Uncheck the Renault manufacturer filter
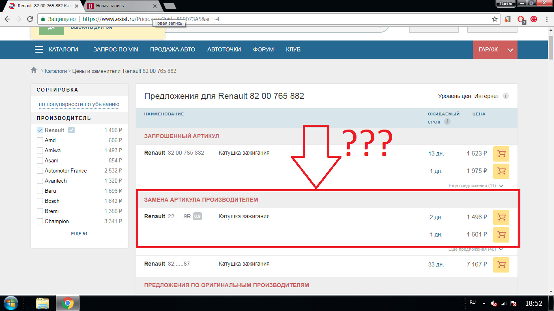The height and width of the screenshot is (311, 554). pyautogui.click(x=40, y=130)
